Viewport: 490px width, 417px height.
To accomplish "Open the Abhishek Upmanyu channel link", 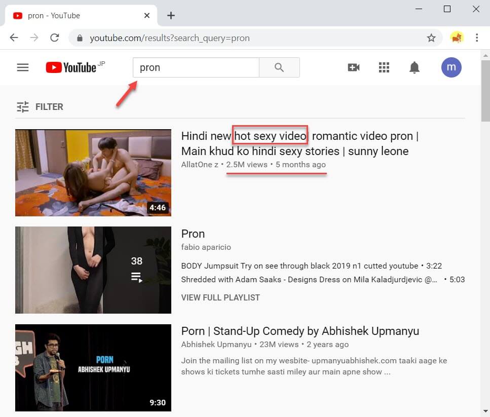I will coord(216,345).
